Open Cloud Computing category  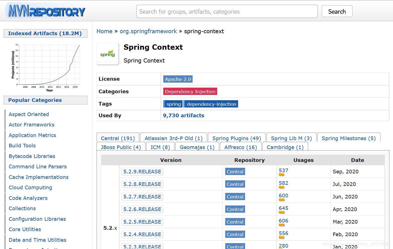click(30, 188)
